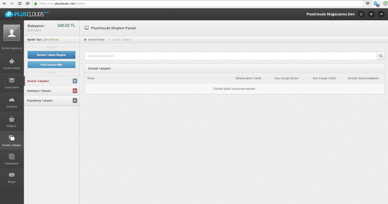Click the browser forward arrow

[12, 3]
